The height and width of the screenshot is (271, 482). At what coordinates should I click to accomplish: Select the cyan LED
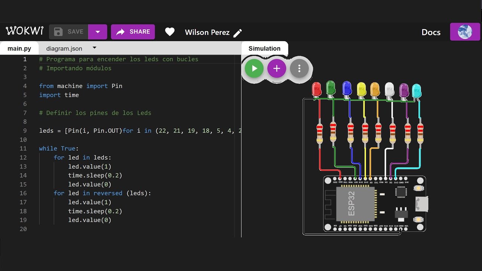(x=416, y=92)
